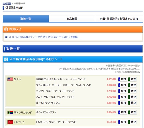Select the 取扱一覧 tab
The image size is (144, 128).
26,19
